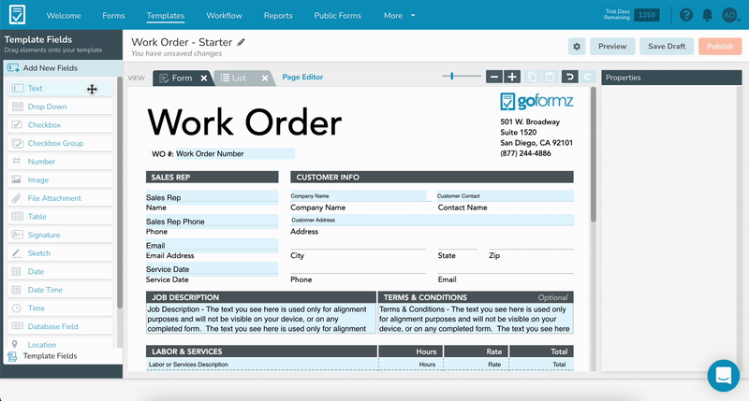Click the zoom in plus button
This screenshot has width=749, height=401.
point(512,77)
